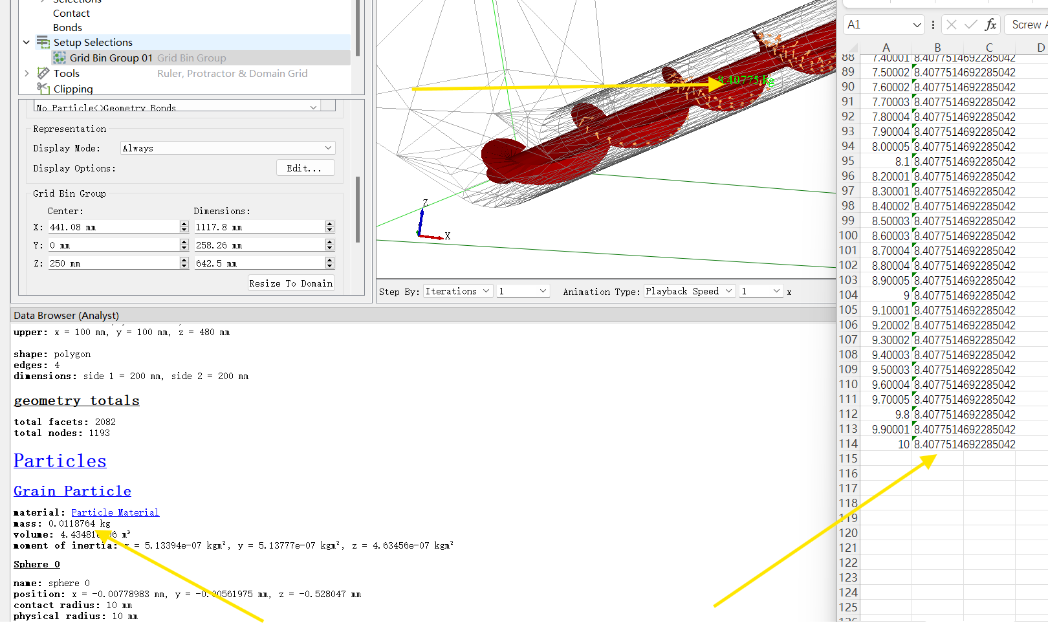This screenshot has width=1048, height=623.
Task: Click the Center Z input field
Action: pyautogui.click(x=114, y=263)
